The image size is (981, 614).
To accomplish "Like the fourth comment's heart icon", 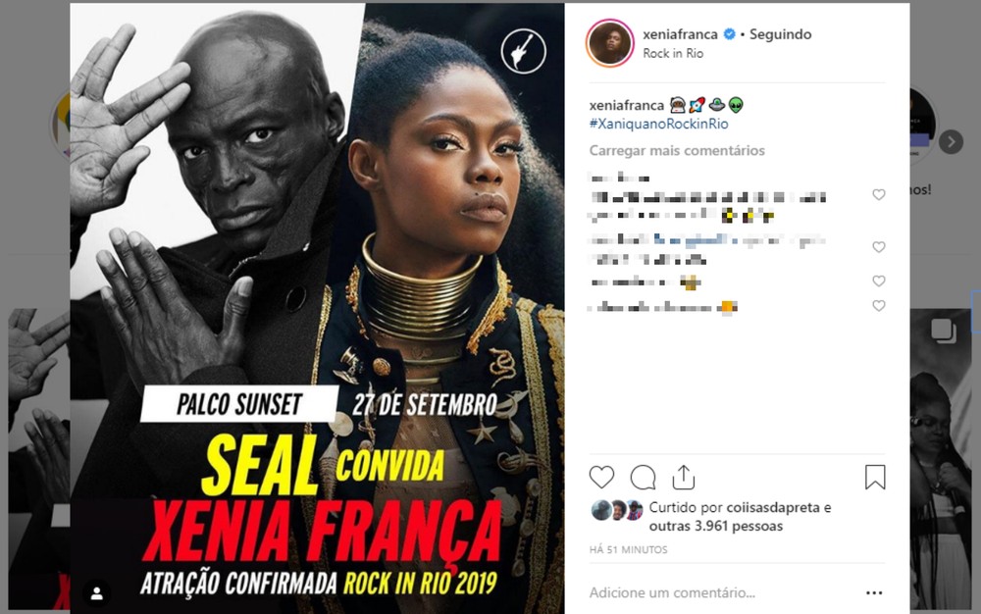I will click(878, 306).
